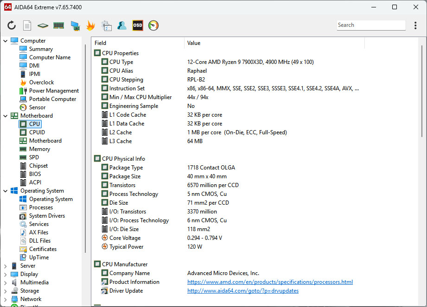
Task: Open the AX Files page
Action: click(38, 232)
